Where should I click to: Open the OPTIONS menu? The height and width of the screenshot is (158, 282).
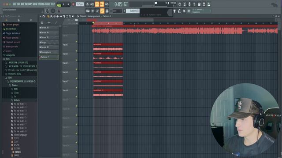point(41,4)
